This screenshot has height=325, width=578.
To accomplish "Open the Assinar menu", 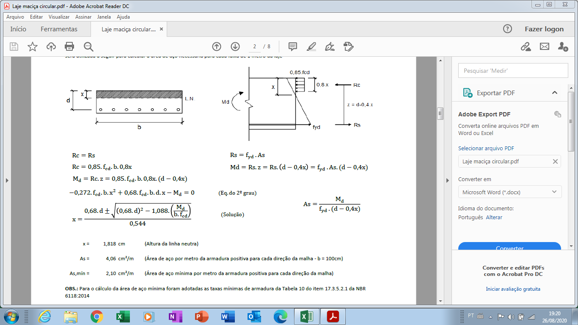I will point(83,17).
